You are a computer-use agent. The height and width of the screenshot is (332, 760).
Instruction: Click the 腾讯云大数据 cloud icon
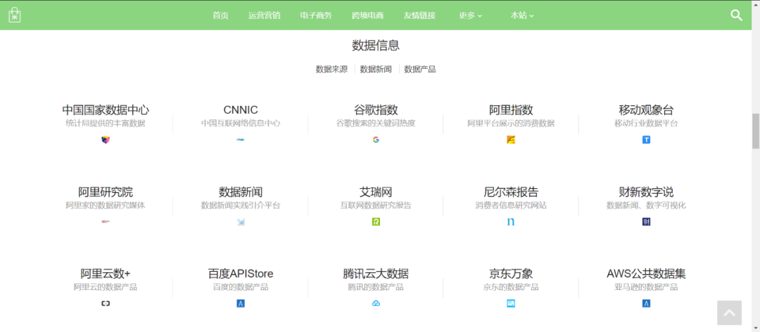(376, 303)
